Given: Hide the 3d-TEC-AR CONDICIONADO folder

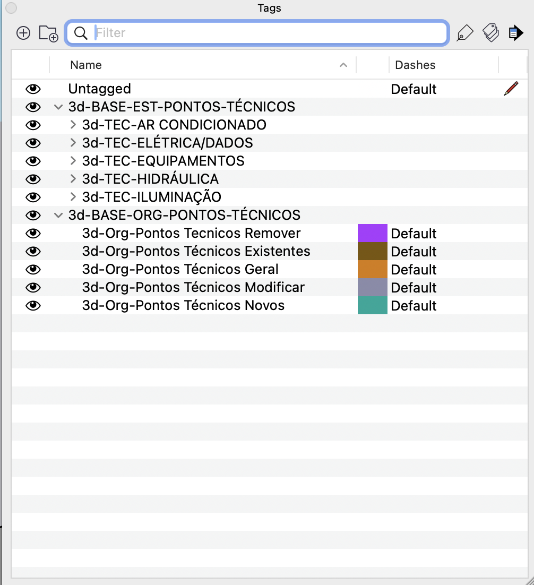Looking at the screenshot, I should (33, 125).
